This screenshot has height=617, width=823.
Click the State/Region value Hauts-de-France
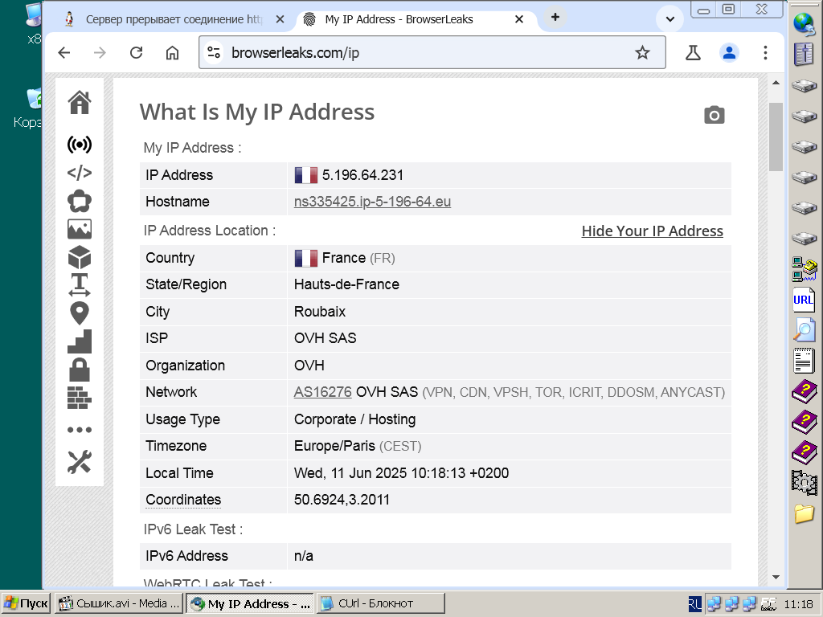pos(346,284)
